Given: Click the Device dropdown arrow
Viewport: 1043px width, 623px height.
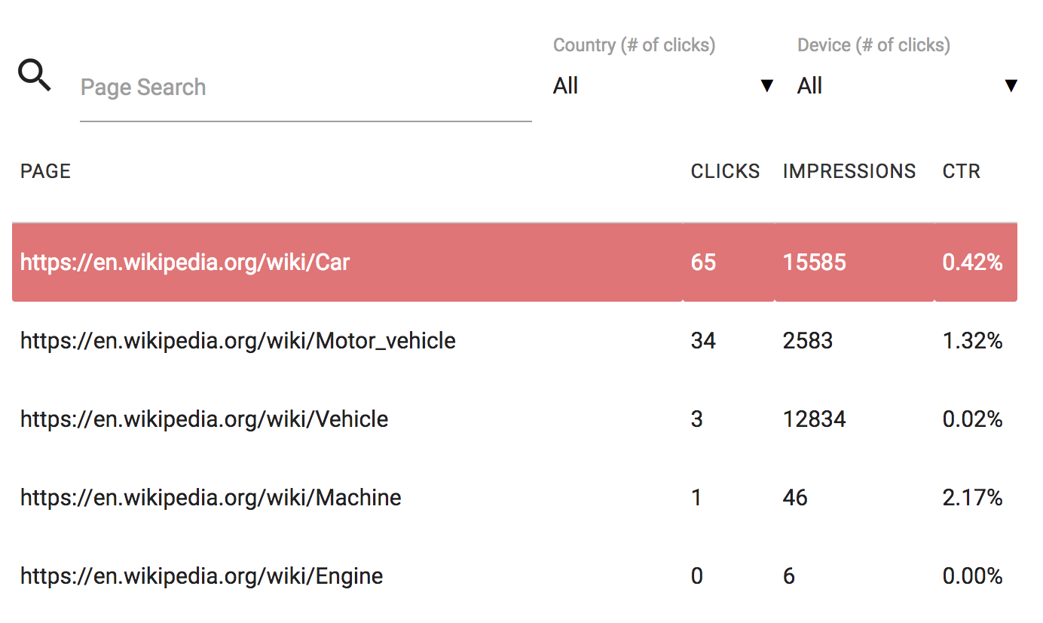Looking at the screenshot, I should [1011, 86].
